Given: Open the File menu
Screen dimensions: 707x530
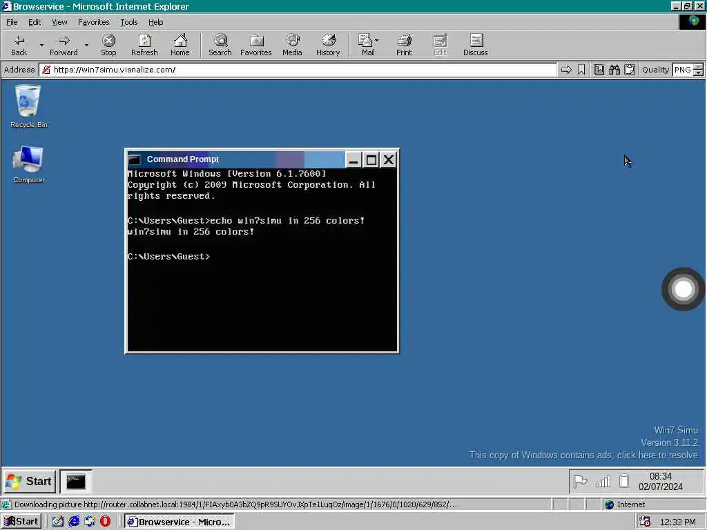Looking at the screenshot, I should 12,22.
